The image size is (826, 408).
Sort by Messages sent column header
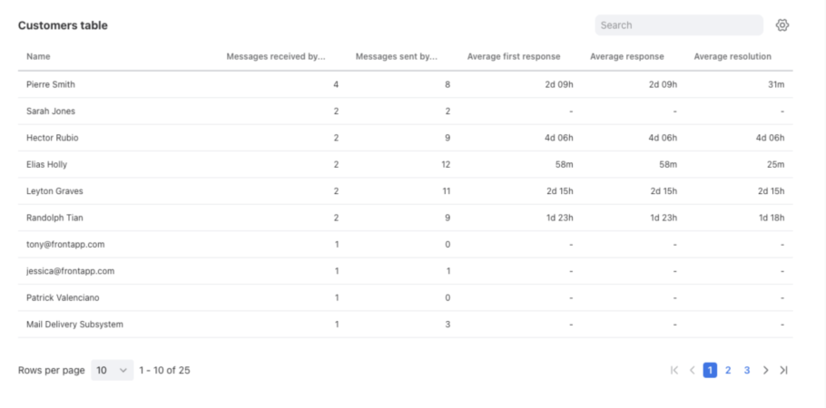tap(397, 56)
